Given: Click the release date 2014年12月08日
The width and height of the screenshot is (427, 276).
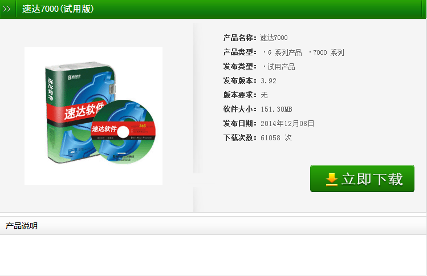Looking at the screenshot, I should (287, 123).
